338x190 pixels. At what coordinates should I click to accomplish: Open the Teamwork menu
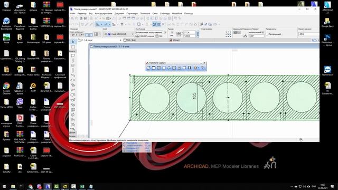click(x=145, y=13)
